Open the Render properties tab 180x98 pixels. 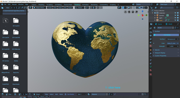tap(151, 32)
